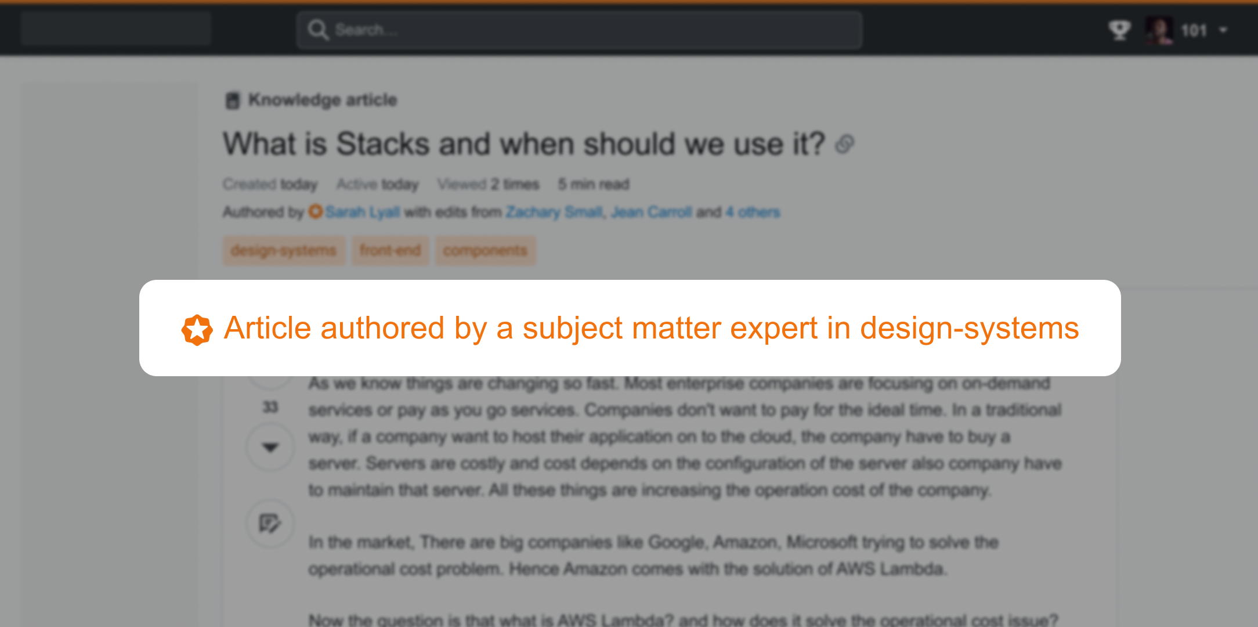
Task: Click the 5 min read text
Action: pyautogui.click(x=594, y=185)
